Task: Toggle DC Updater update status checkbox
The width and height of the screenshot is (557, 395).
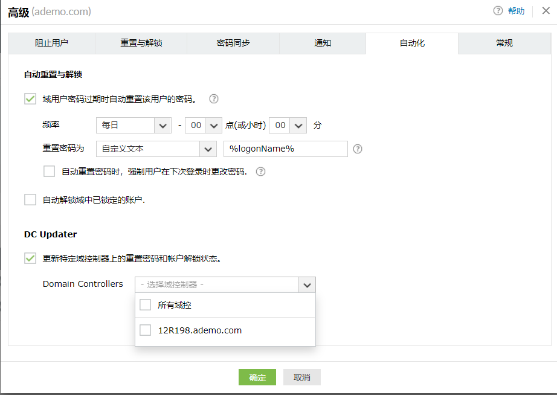Action: pos(30,259)
